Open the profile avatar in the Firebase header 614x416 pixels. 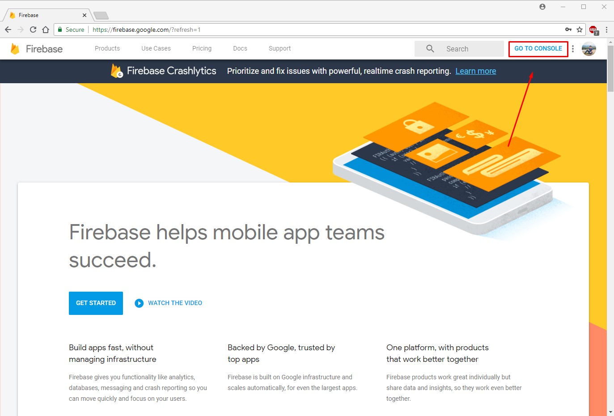point(589,49)
